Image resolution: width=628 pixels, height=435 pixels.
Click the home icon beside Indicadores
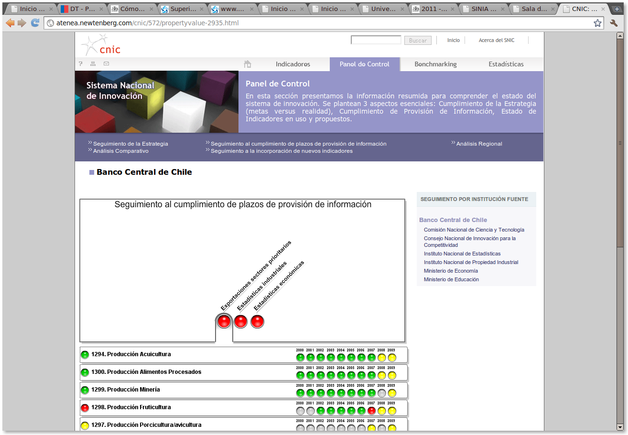click(247, 64)
